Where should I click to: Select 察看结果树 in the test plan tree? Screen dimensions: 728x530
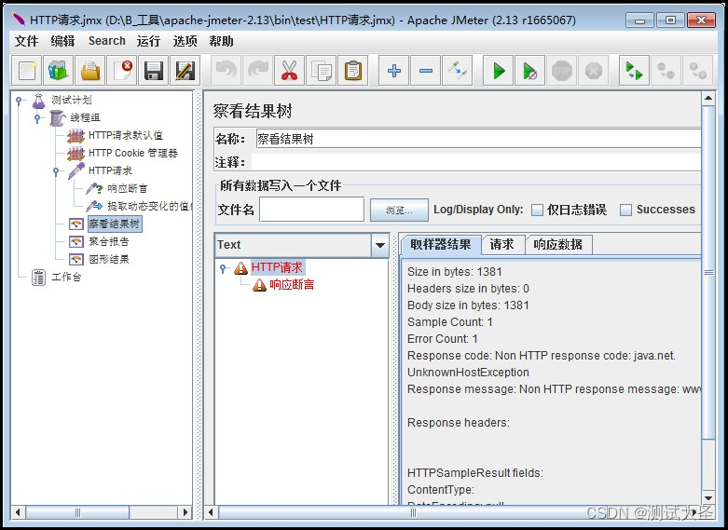[x=115, y=224]
